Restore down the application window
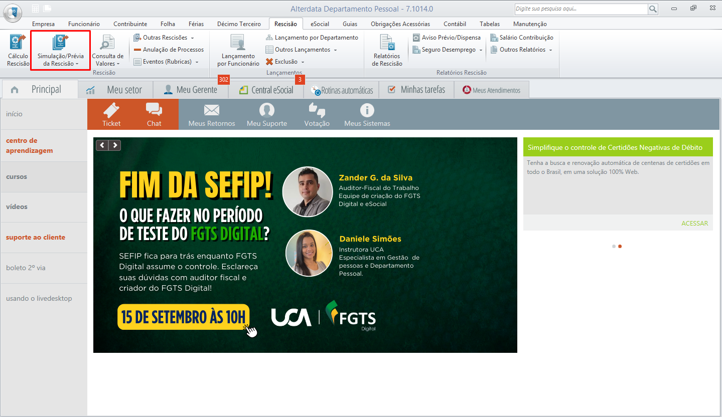 coord(693,8)
